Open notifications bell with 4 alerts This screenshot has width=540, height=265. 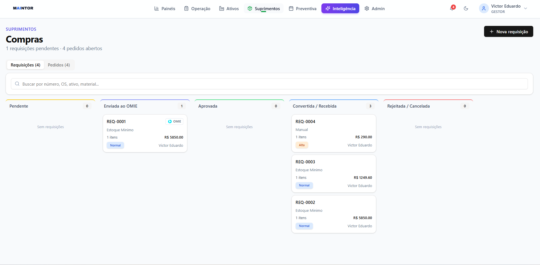452,8
